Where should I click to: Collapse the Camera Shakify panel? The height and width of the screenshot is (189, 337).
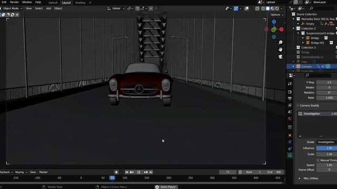coord(298,106)
